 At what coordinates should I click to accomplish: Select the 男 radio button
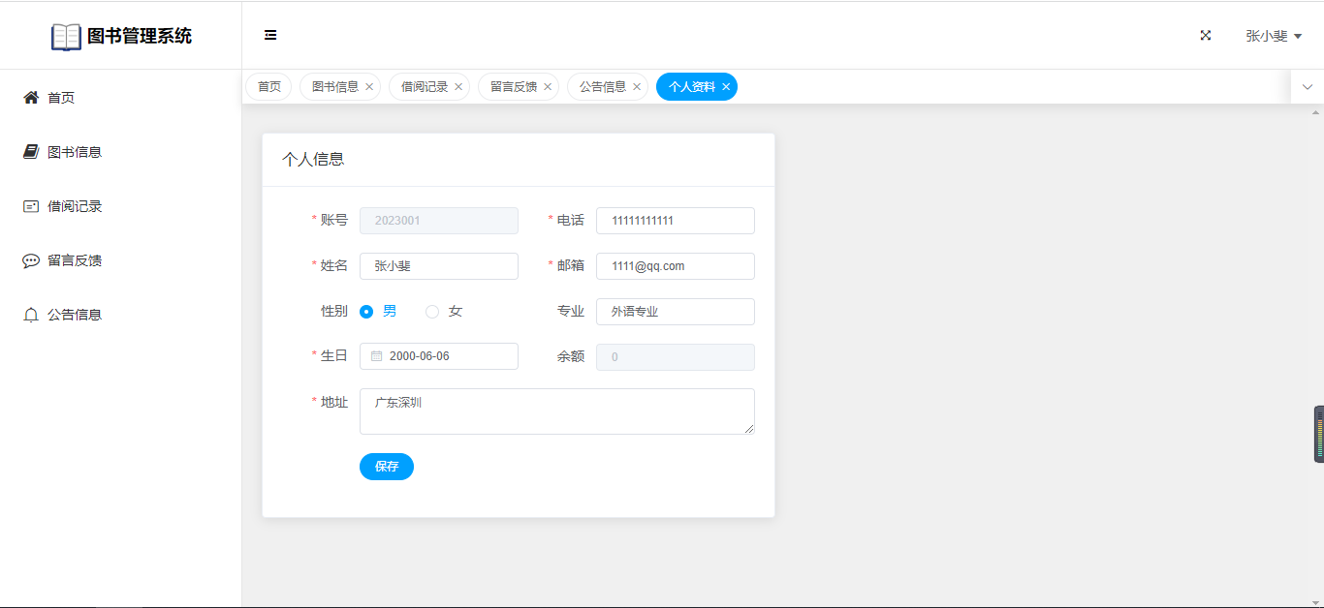(x=366, y=312)
